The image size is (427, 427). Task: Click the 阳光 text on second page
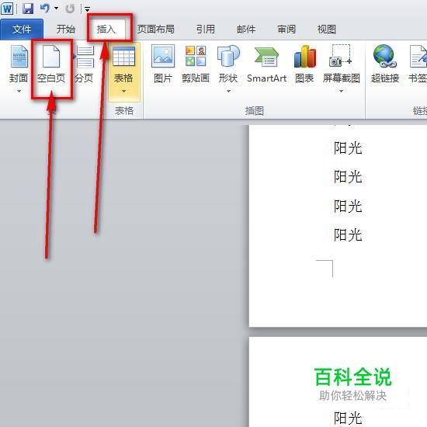point(348,418)
